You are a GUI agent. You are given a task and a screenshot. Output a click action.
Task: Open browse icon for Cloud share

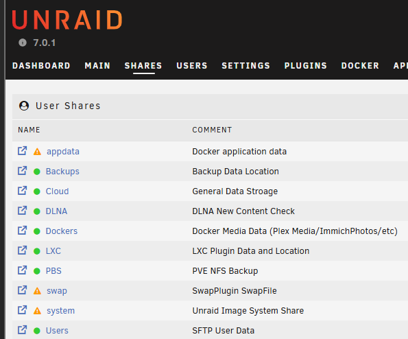tap(22, 191)
